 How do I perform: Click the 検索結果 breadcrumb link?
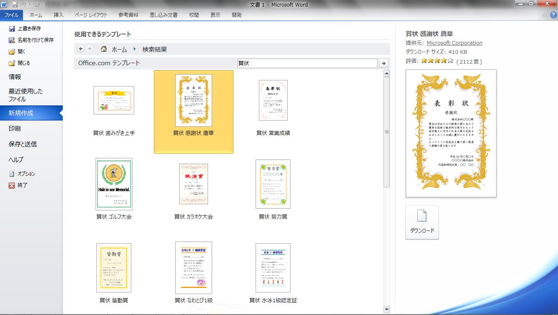pos(154,49)
